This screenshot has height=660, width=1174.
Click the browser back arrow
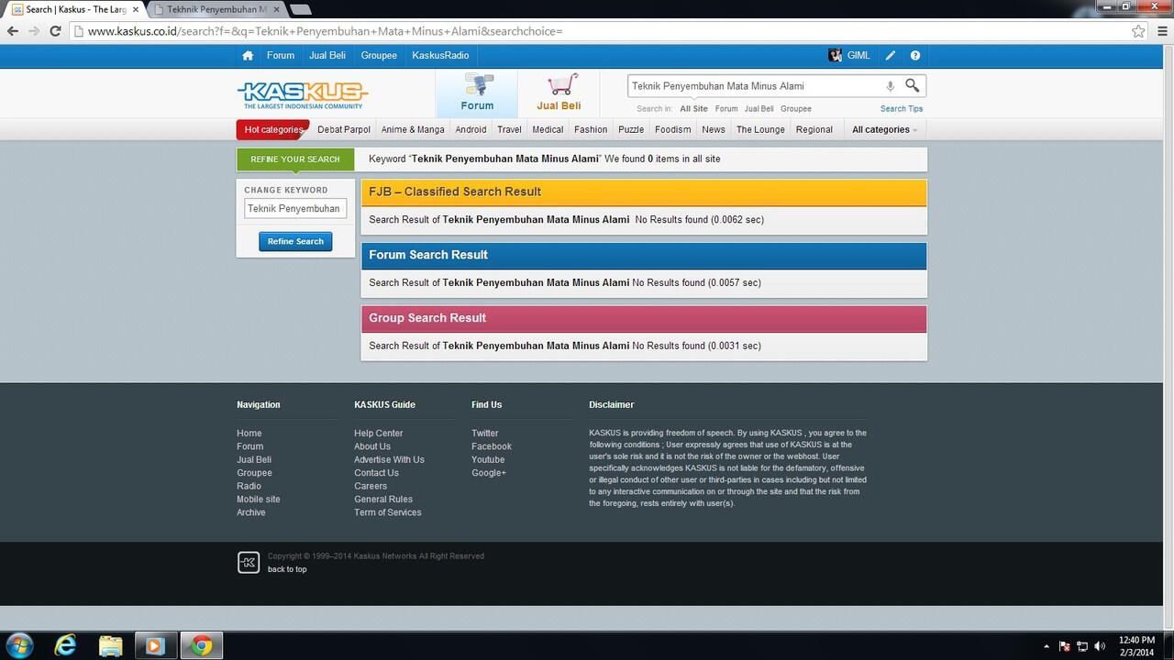coord(13,30)
